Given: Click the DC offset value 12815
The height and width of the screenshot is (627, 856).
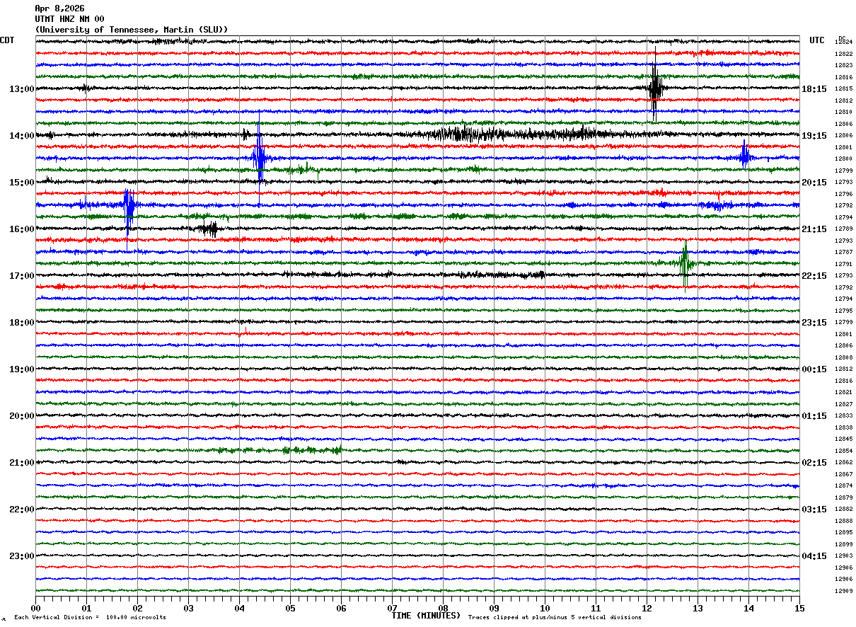Looking at the screenshot, I should click(x=843, y=88).
